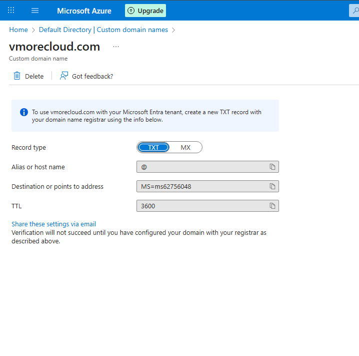Click the Got feedback person icon
The width and height of the screenshot is (359, 356).
[x=63, y=76]
